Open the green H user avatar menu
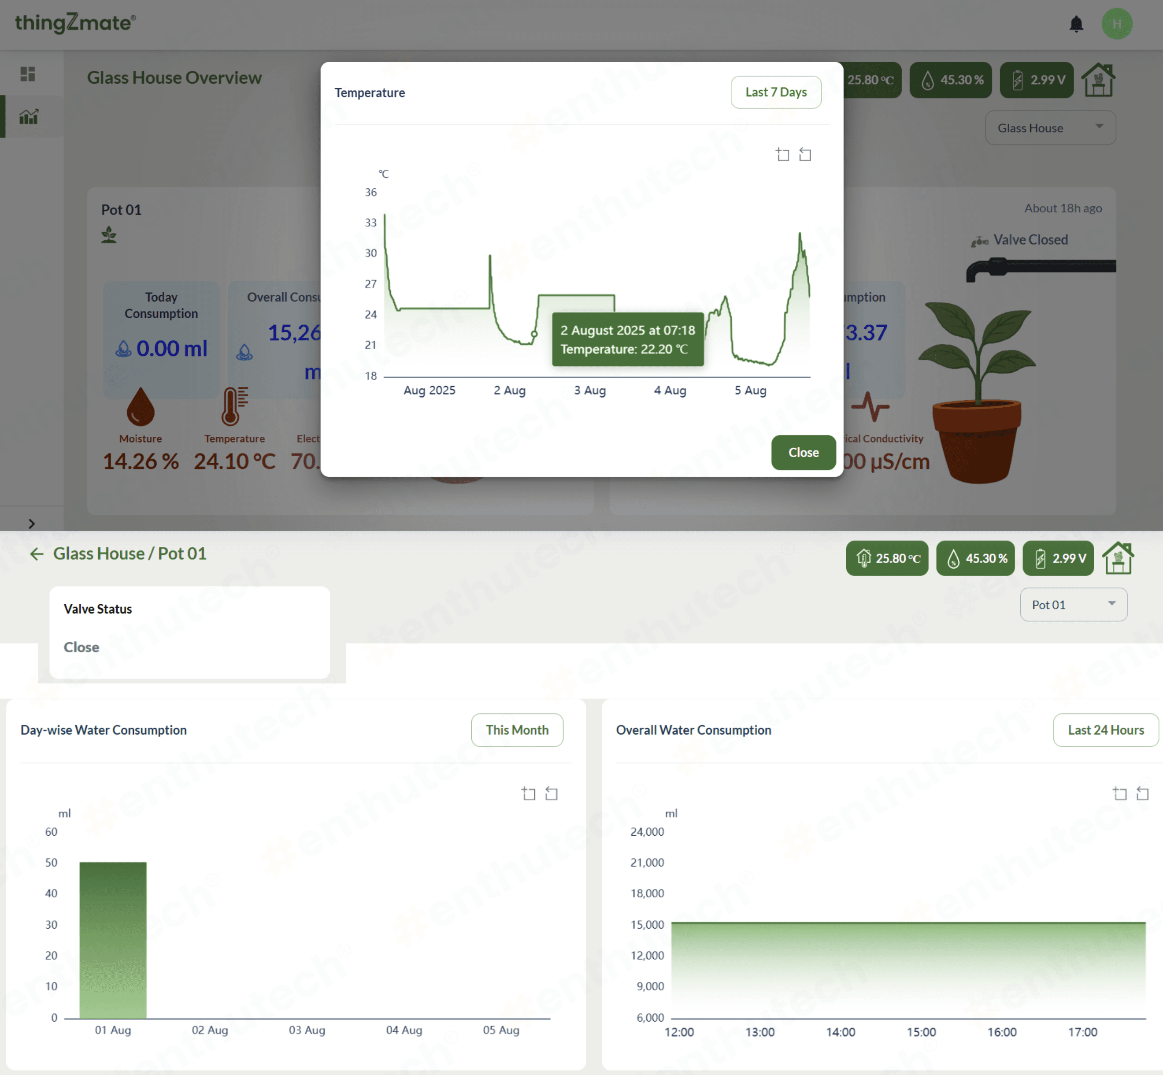The height and width of the screenshot is (1075, 1163). click(x=1117, y=24)
